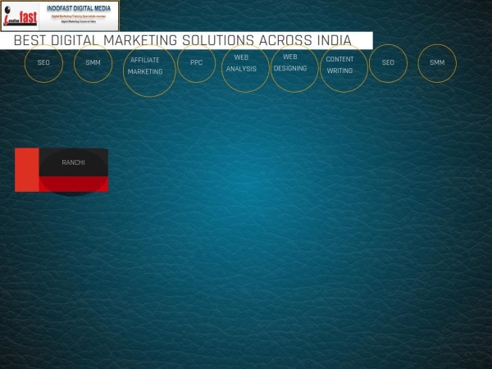
Task: Click the RANCHI city label
Action: click(x=73, y=162)
